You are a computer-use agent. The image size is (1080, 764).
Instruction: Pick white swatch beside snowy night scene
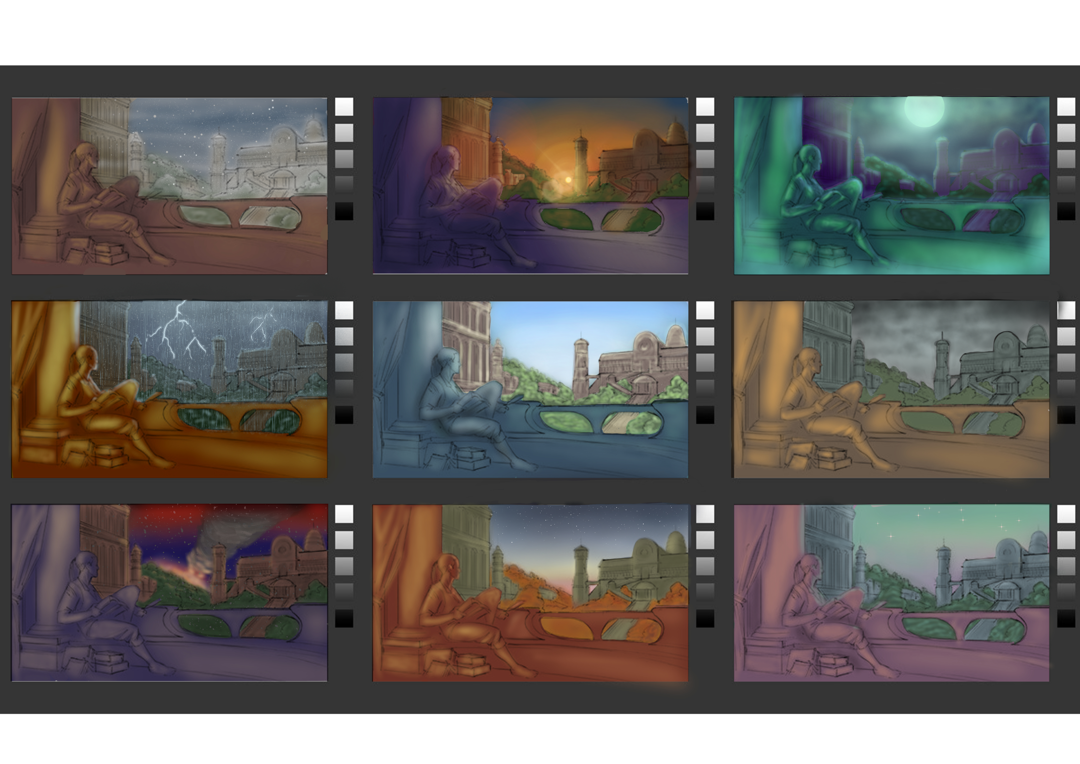click(344, 106)
